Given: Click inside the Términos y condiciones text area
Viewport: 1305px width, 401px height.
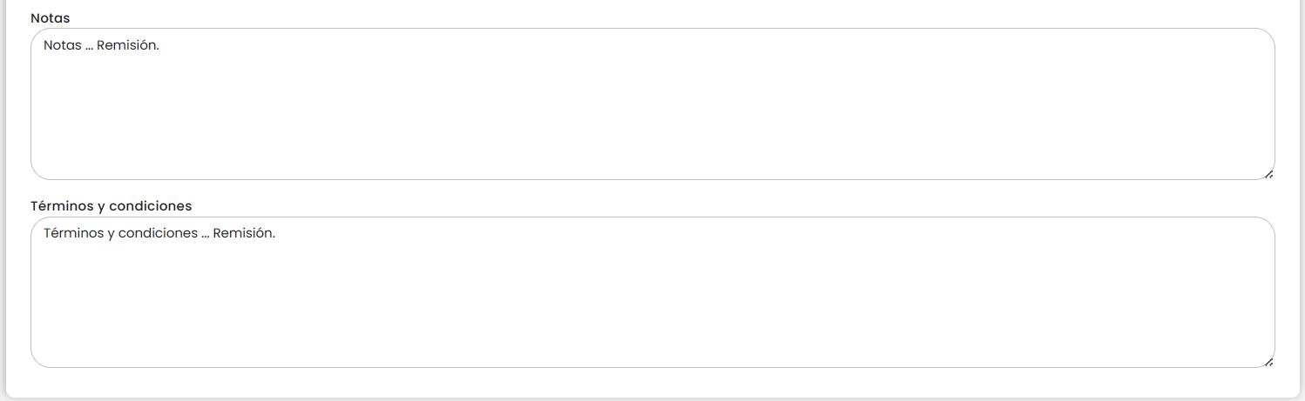Looking at the screenshot, I should [652, 292].
